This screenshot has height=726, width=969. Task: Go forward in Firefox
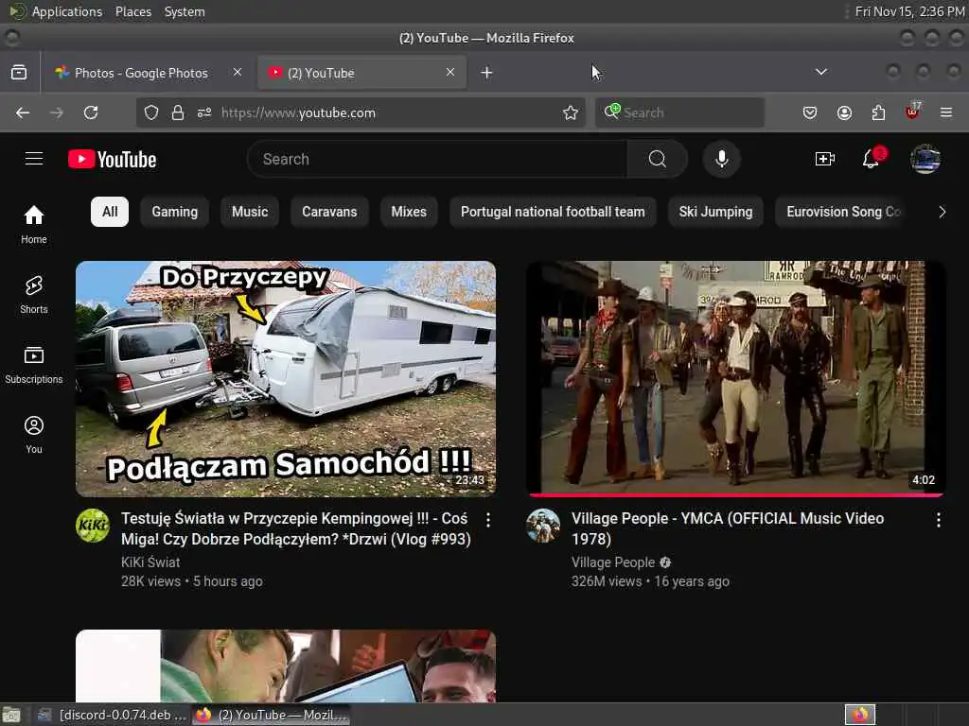tap(56, 112)
